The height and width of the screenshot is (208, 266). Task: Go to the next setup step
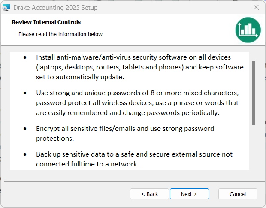coord(189,194)
